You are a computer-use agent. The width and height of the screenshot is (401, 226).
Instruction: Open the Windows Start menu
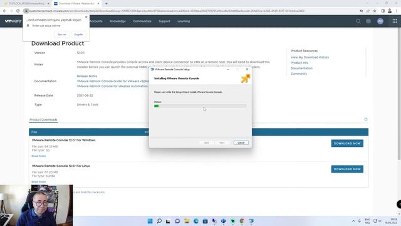pyautogui.click(x=150, y=221)
